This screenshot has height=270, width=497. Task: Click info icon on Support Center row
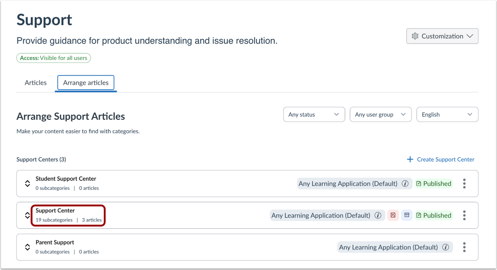click(378, 216)
